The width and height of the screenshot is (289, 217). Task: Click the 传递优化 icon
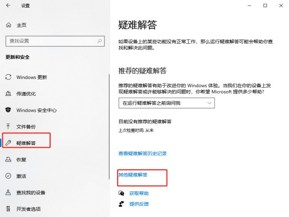8,93
